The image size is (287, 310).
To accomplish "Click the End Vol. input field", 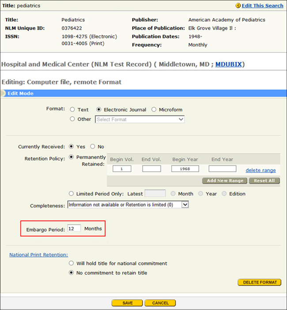I will coord(151,169).
